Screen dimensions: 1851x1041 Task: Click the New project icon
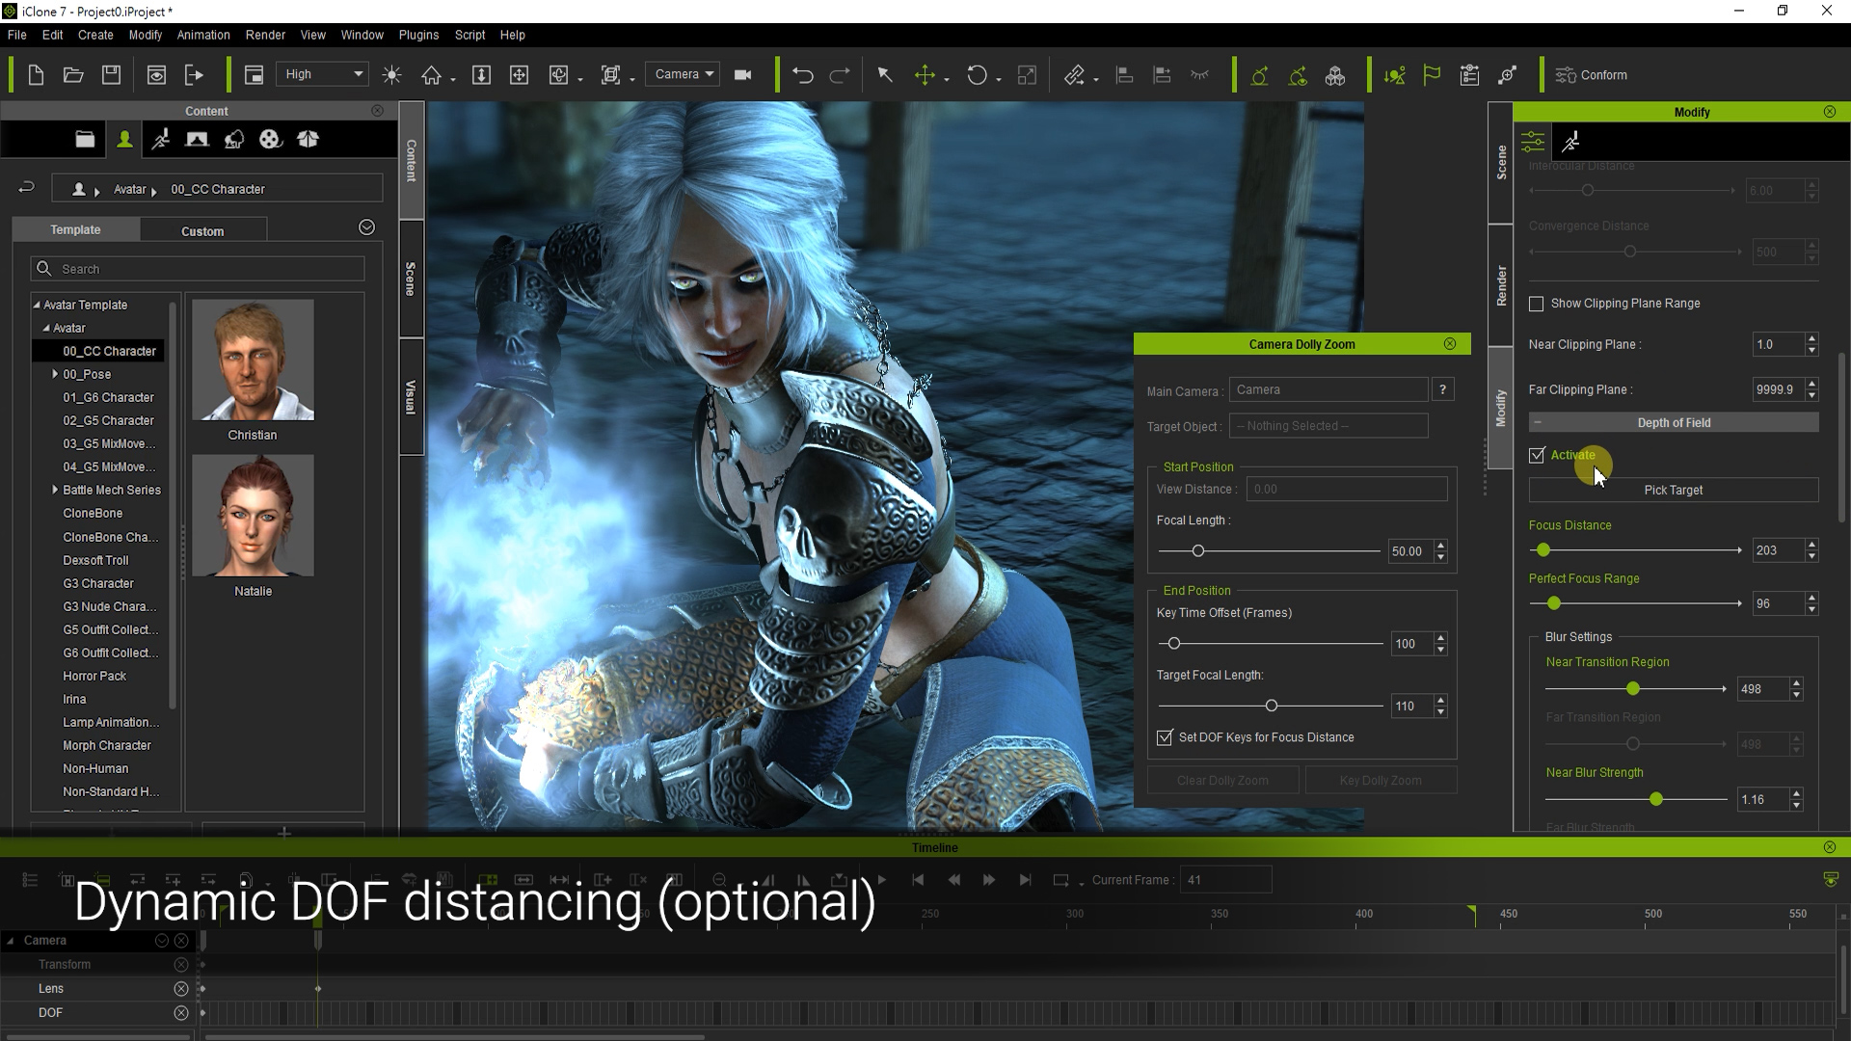tap(36, 75)
